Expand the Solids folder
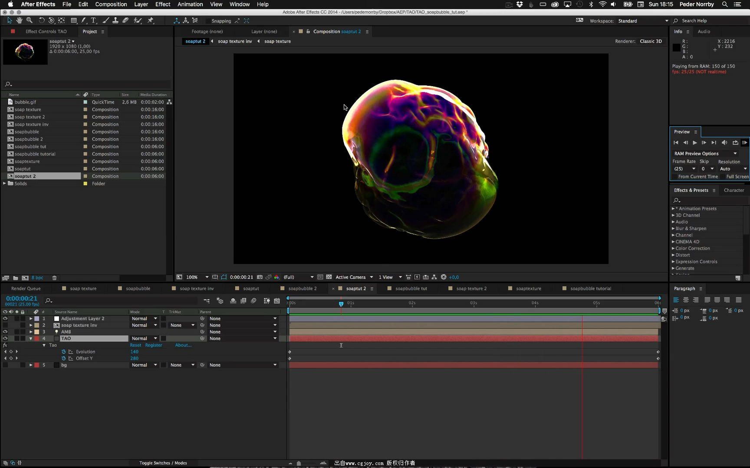This screenshot has width=750, height=468. [x=5, y=183]
